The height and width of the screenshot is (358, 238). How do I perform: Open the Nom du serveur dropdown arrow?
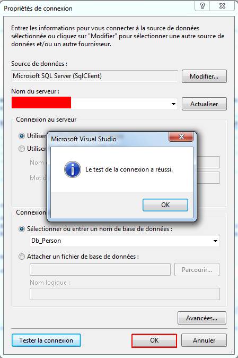point(173,104)
